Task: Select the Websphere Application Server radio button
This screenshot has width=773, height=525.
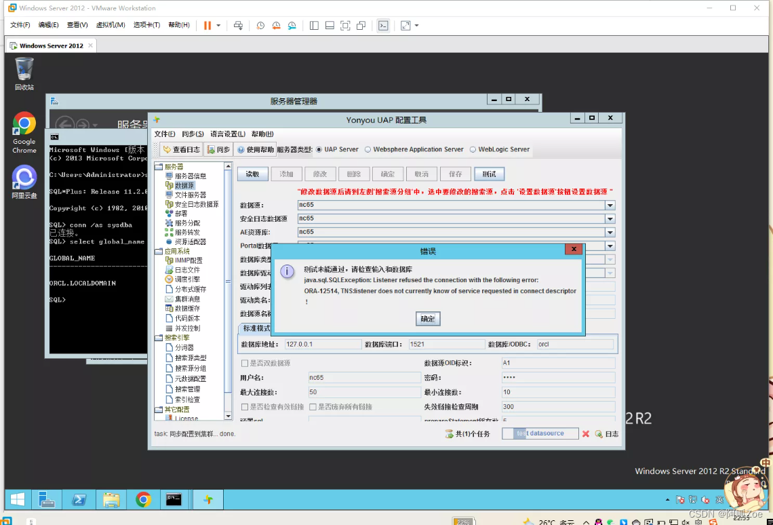Action: [x=368, y=149]
